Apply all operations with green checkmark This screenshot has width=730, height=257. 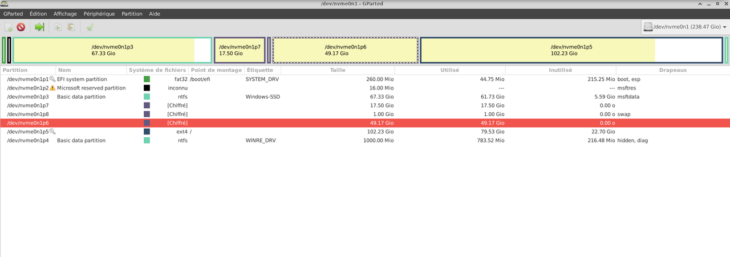coord(90,27)
